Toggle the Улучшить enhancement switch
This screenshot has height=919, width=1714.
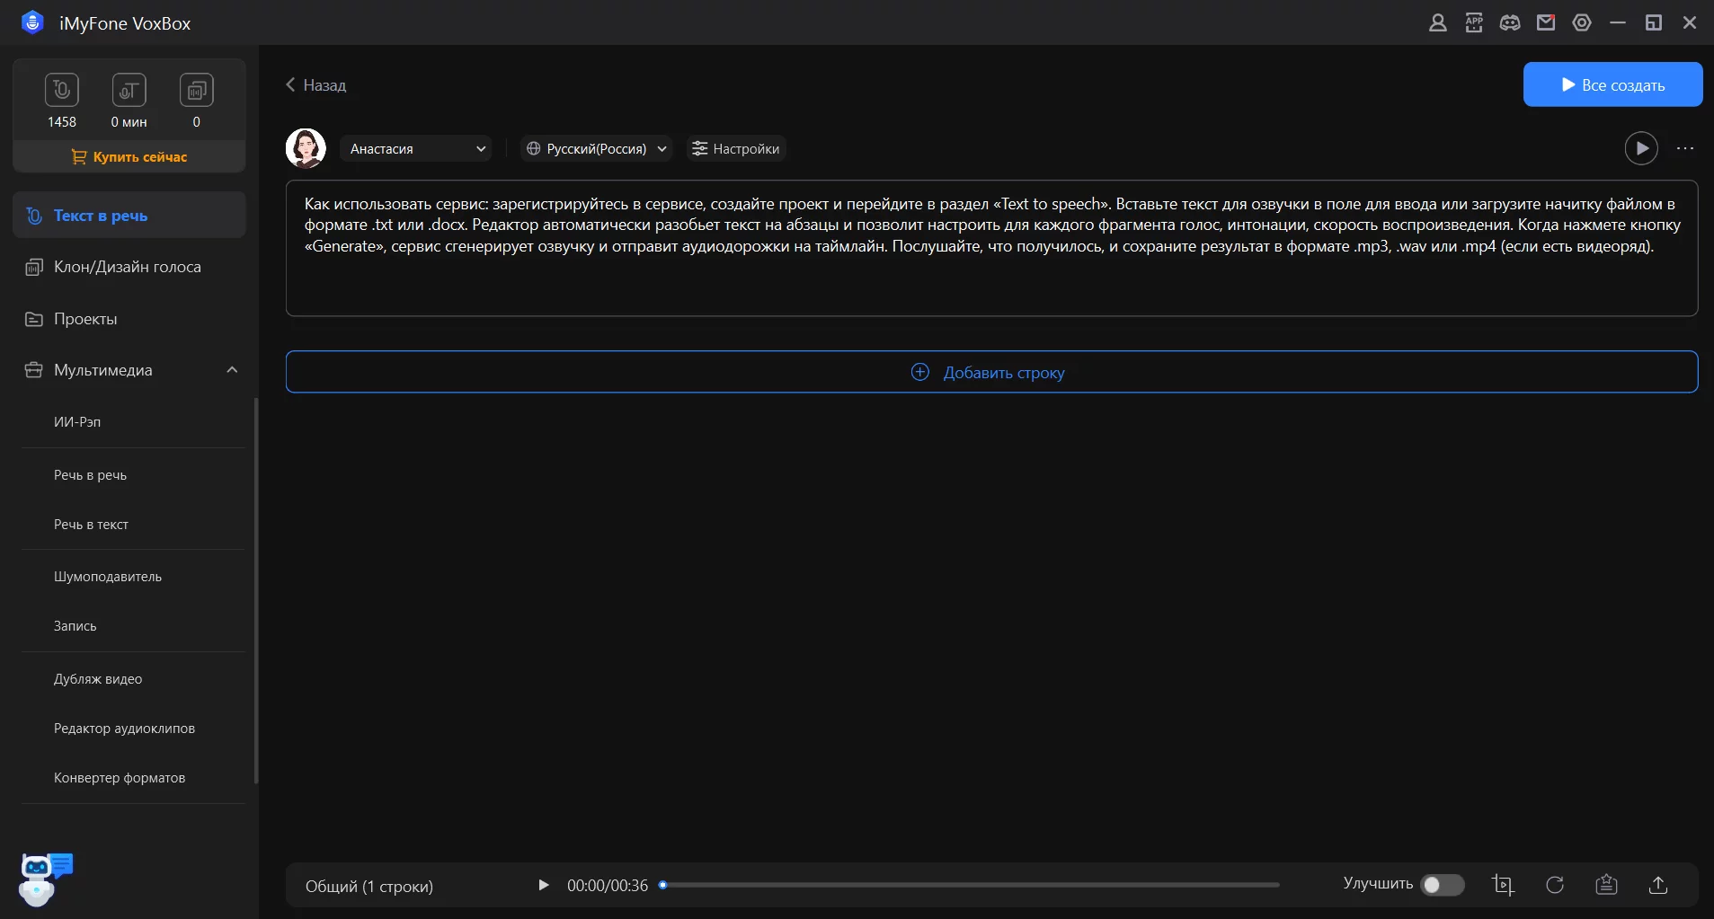pos(1442,885)
